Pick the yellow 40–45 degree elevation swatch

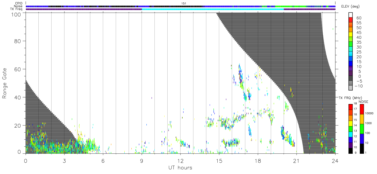[x=351, y=35]
